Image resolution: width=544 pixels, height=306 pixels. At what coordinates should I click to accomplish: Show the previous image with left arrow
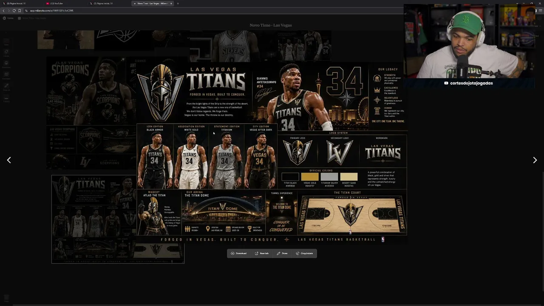9,160
